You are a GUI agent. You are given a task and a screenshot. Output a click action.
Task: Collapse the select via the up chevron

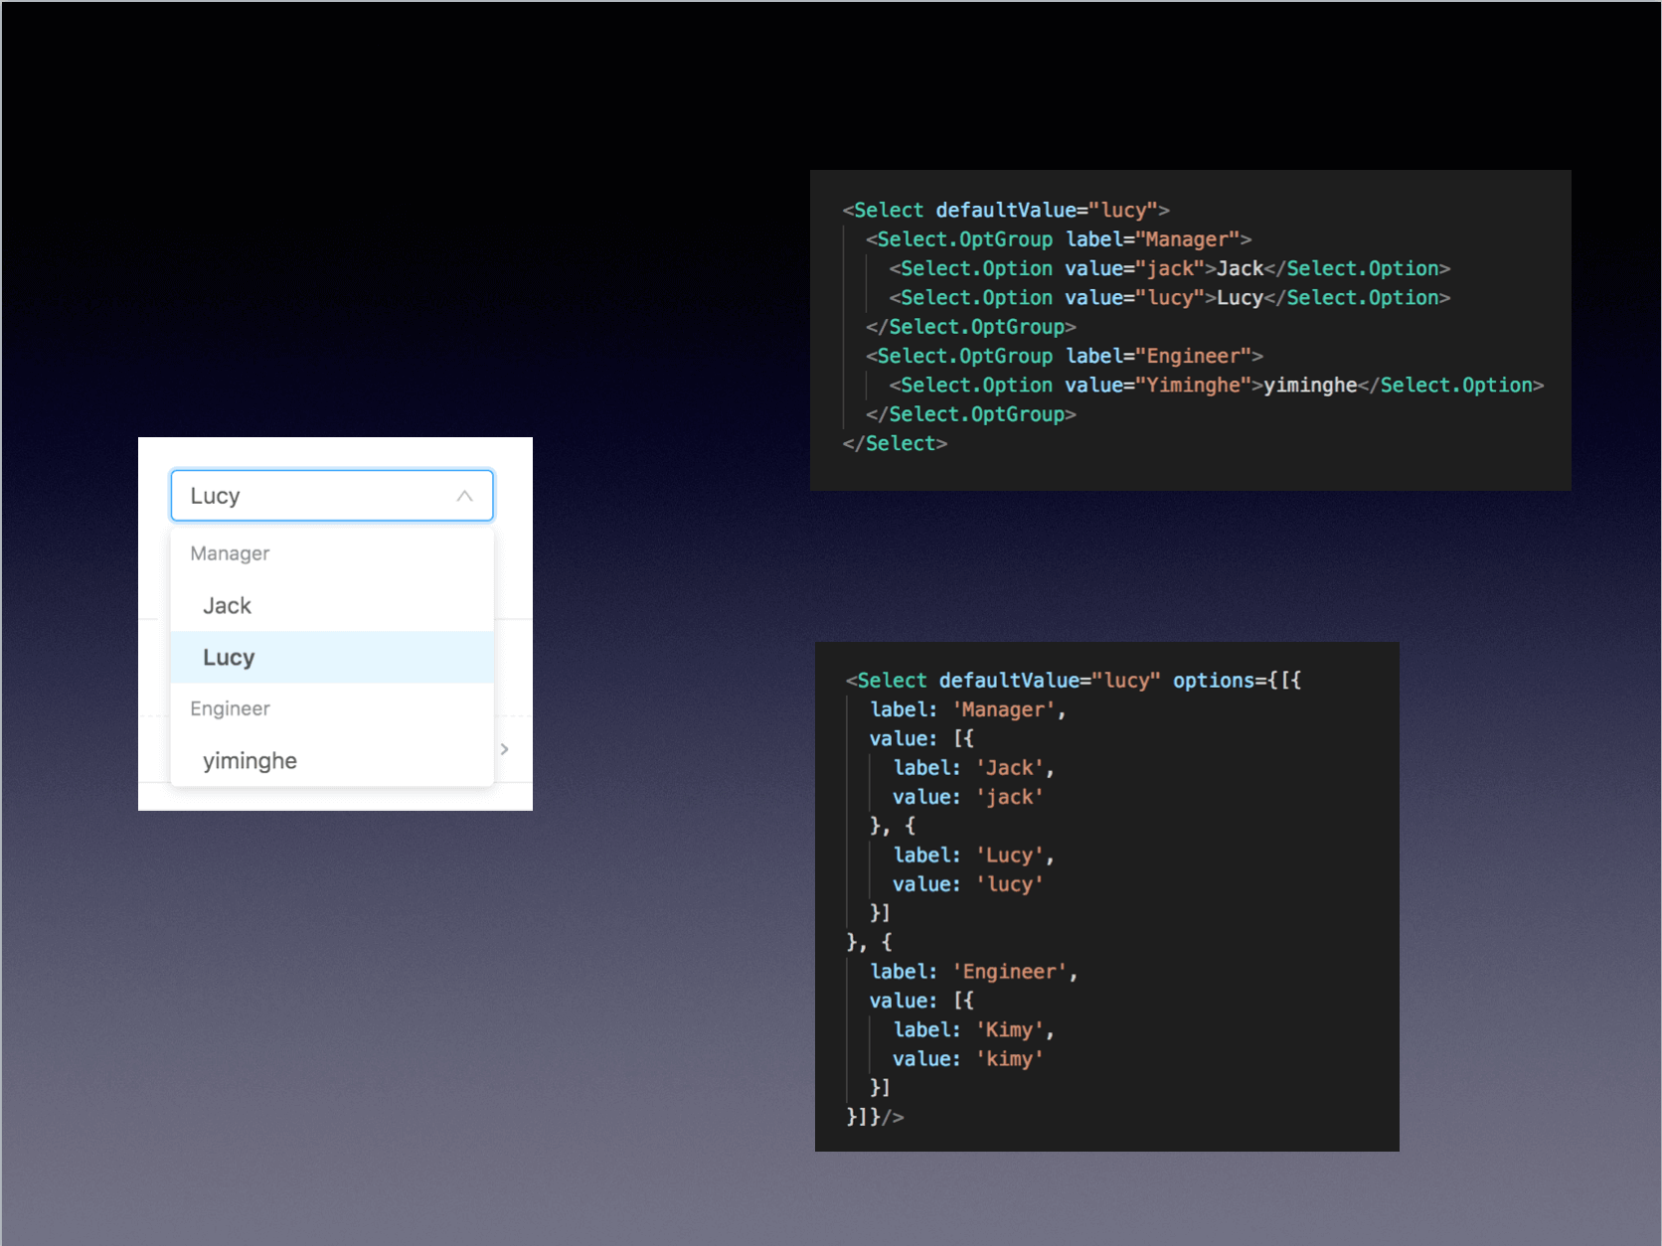464,496
